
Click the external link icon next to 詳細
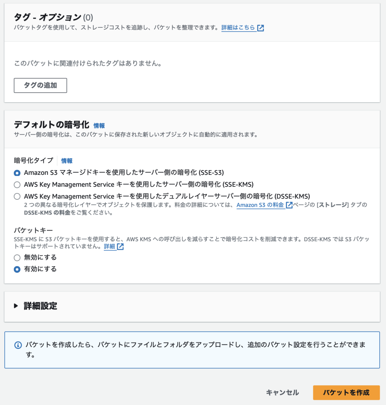click(x=120, y=247)
